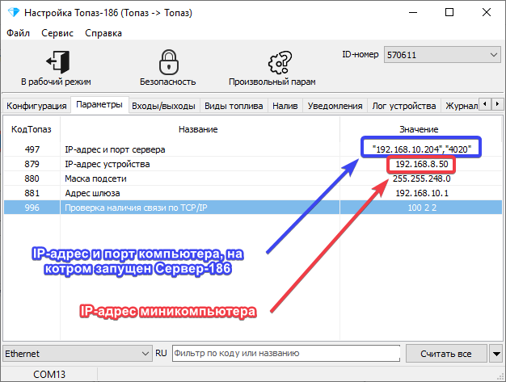Click the RU language indicator

tap(161, 353)
